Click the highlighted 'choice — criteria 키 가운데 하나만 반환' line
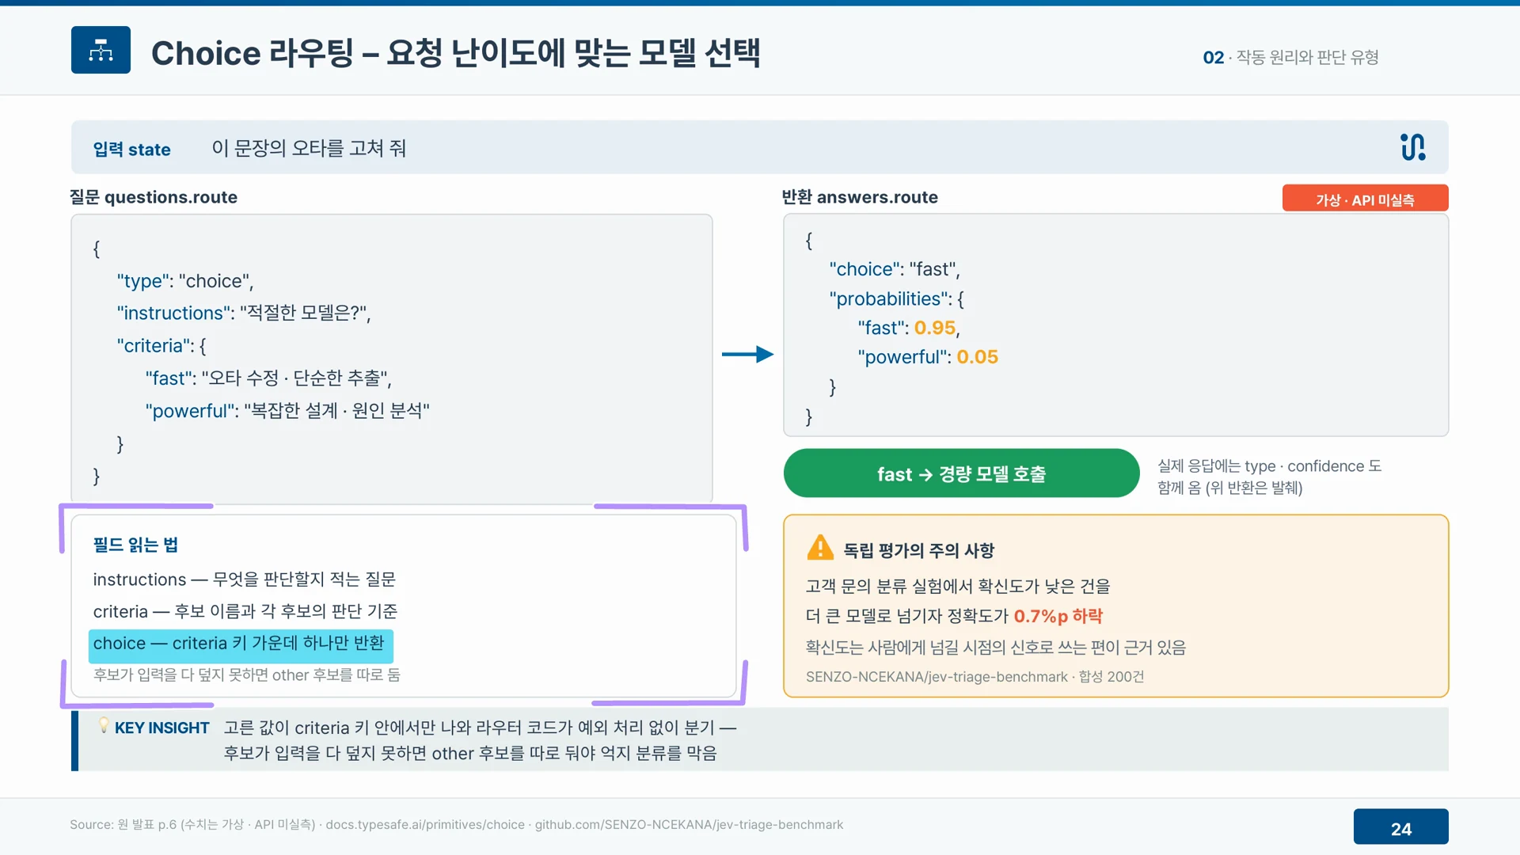The width and height of the screenshot is (1520, 855). point(241,644)
